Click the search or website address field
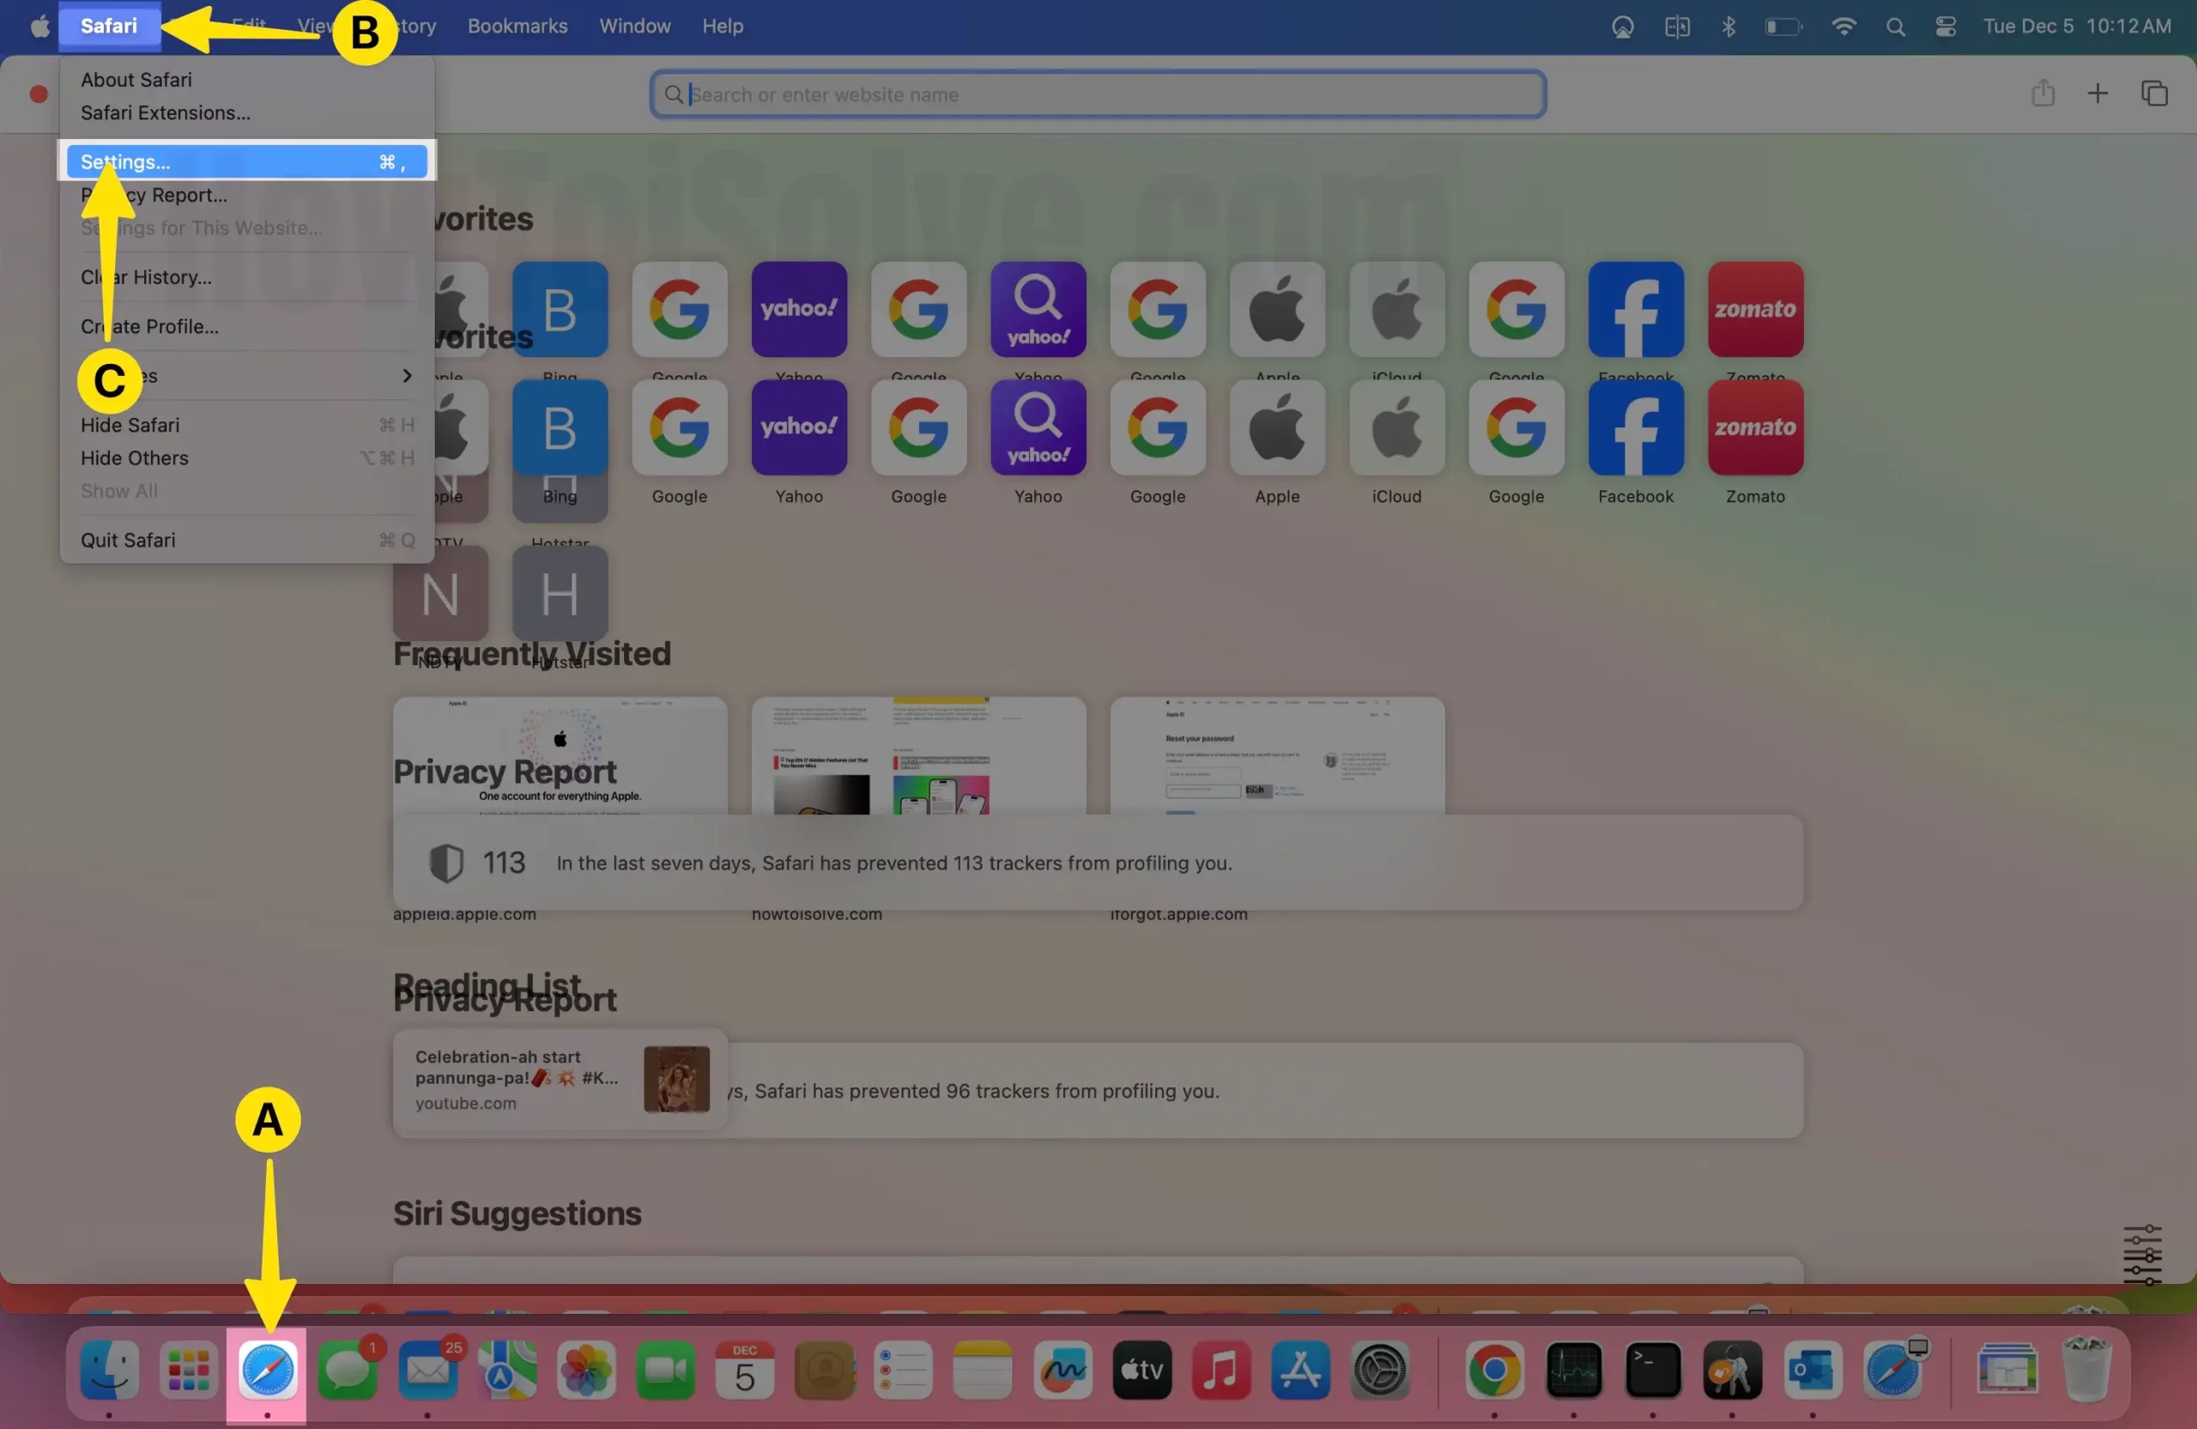Image resolution: width=2197 pixels, height=1429 pixels. pos(1098,94)
